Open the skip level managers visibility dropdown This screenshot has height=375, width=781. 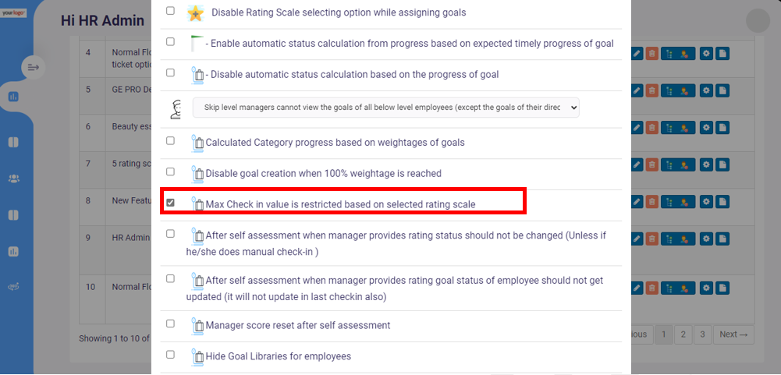pos(386,108)
